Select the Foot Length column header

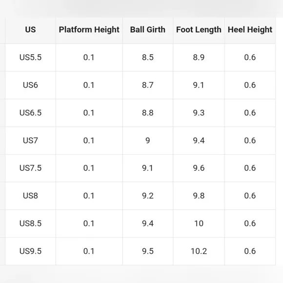(199, 30)
